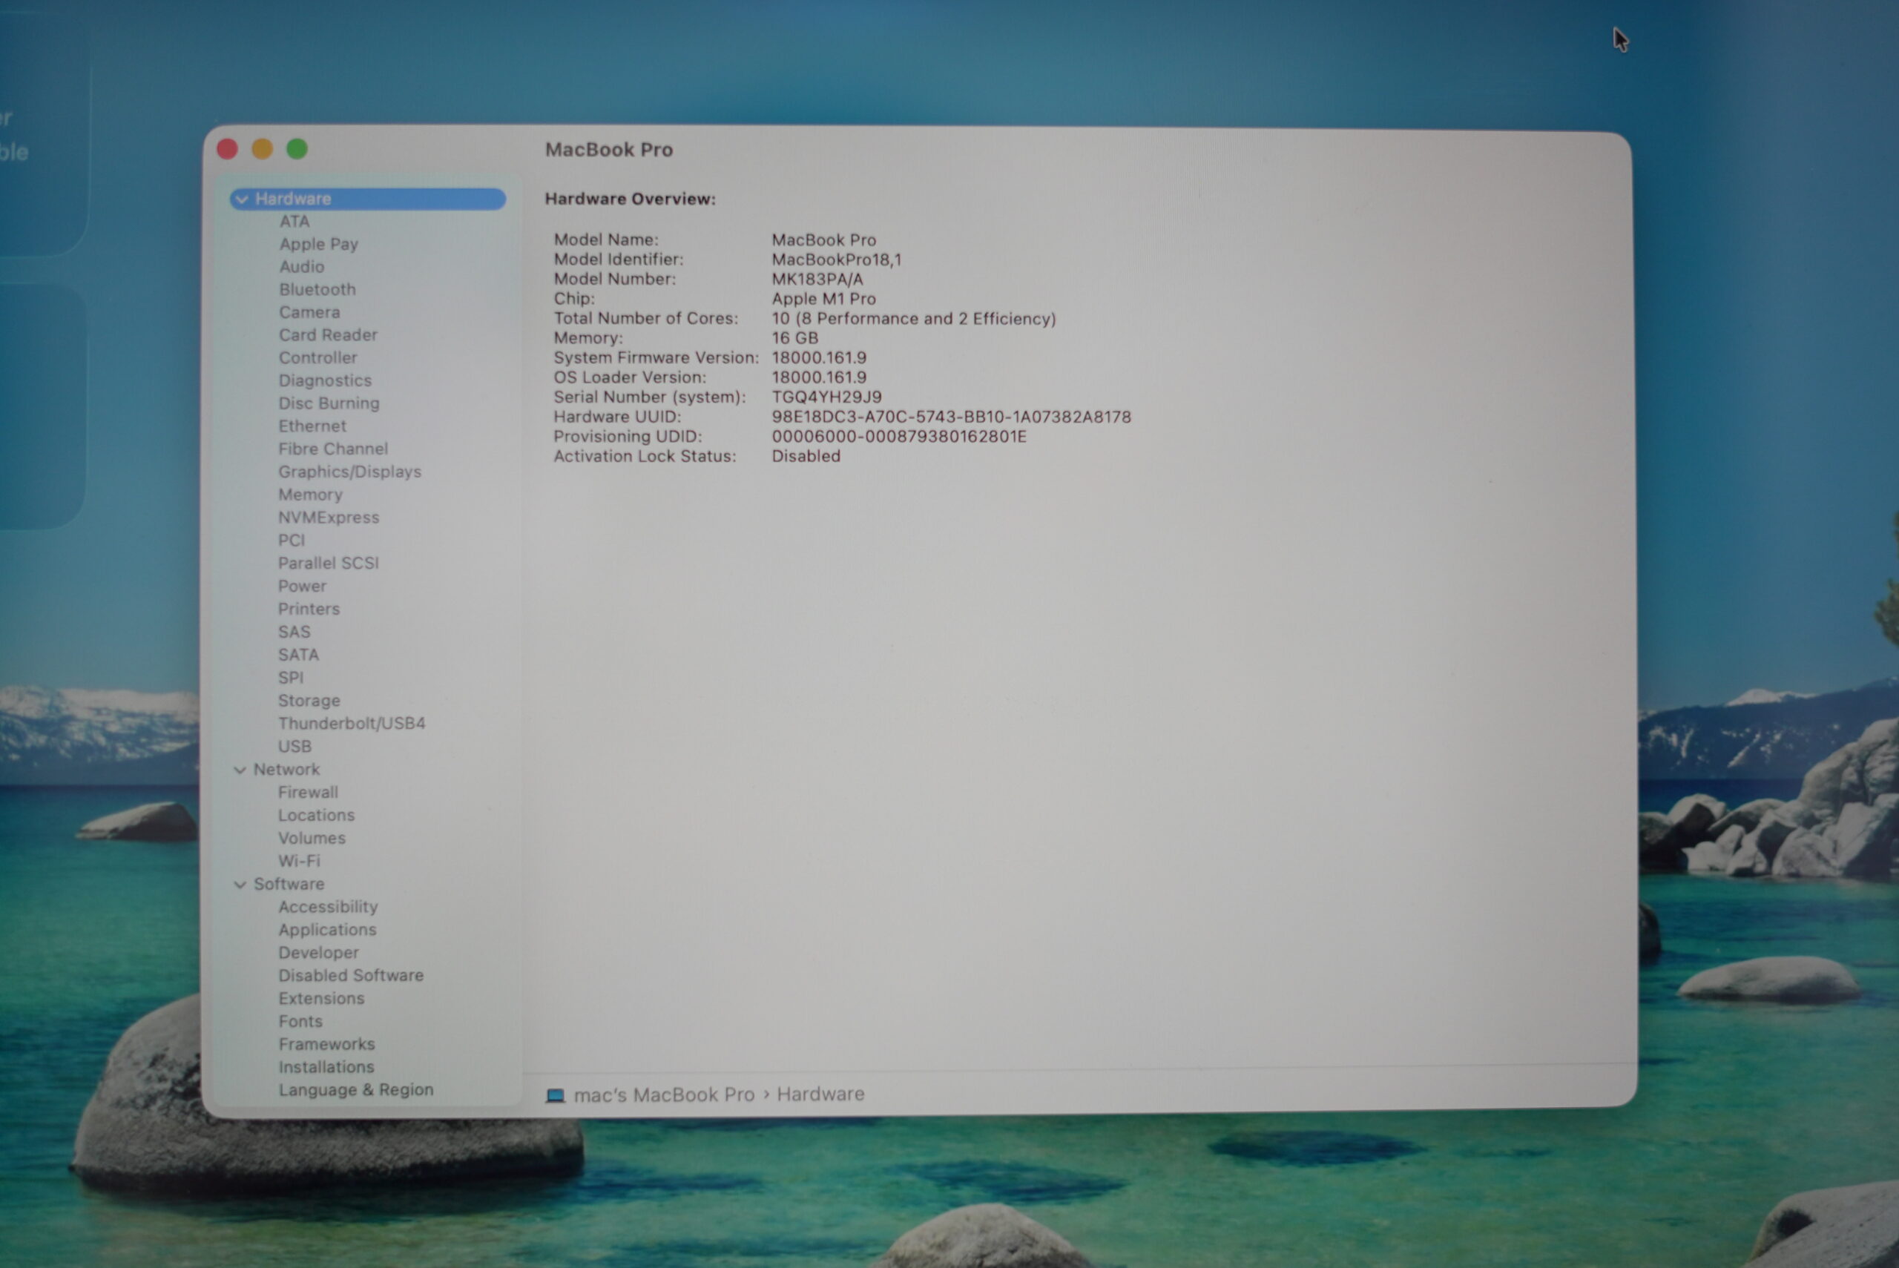This screenshot has width=1899, height=1268.
Task: Click mac's MacBook Pro in path bar
Action: [x=664, y=1095]
